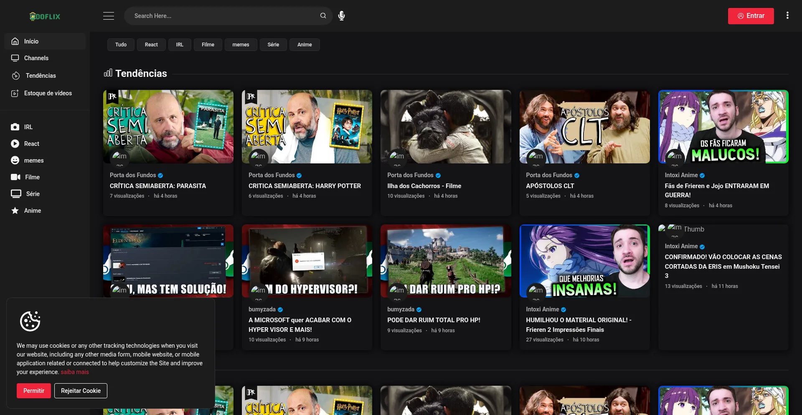Screen dimensions: 802x415
Task: Click the '27 visualizações' count text
Action: tap(545, 340)
